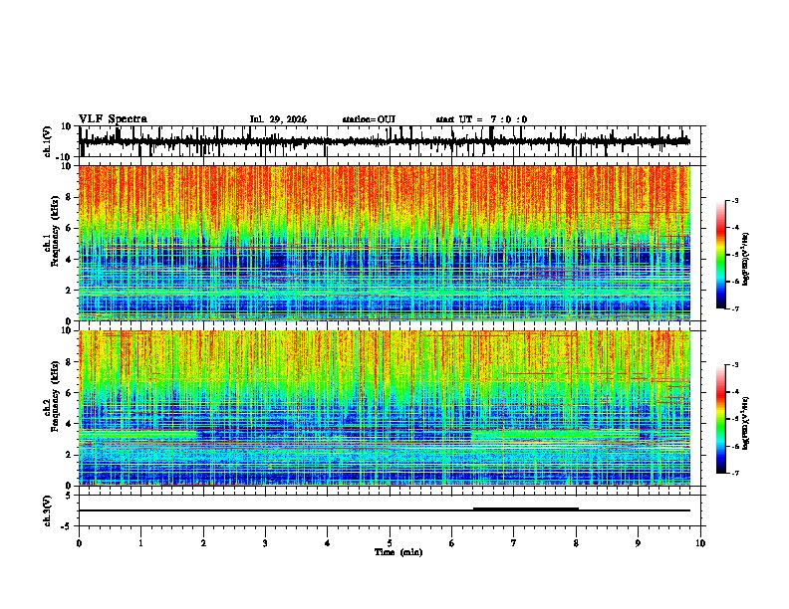The height and width of the screenshot is (609, 789).
Task: Click the "4" kHz tick on ch.1 spectrogram
Action: (69, 260)
